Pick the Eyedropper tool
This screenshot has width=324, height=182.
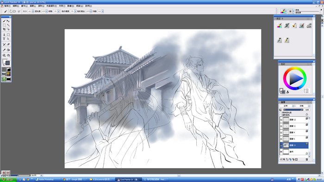[4, 50]
